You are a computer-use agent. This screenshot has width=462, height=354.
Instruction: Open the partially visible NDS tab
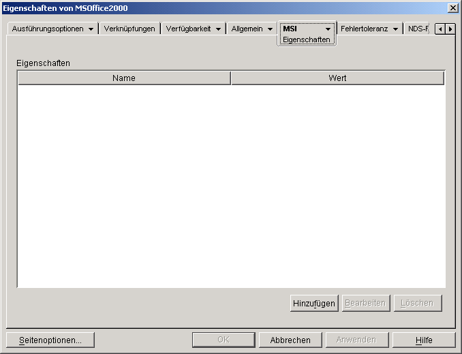tap(418, 29)
